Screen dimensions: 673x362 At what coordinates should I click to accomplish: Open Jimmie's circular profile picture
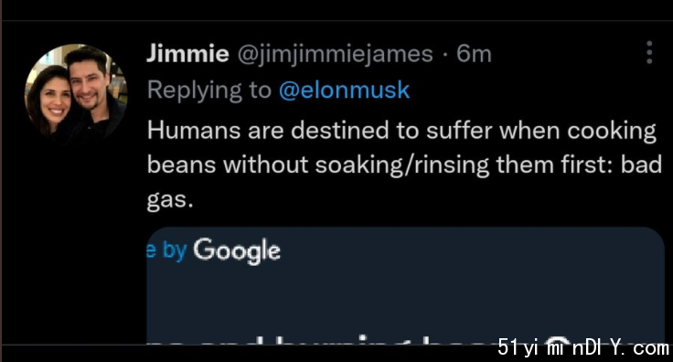point(76,92)
